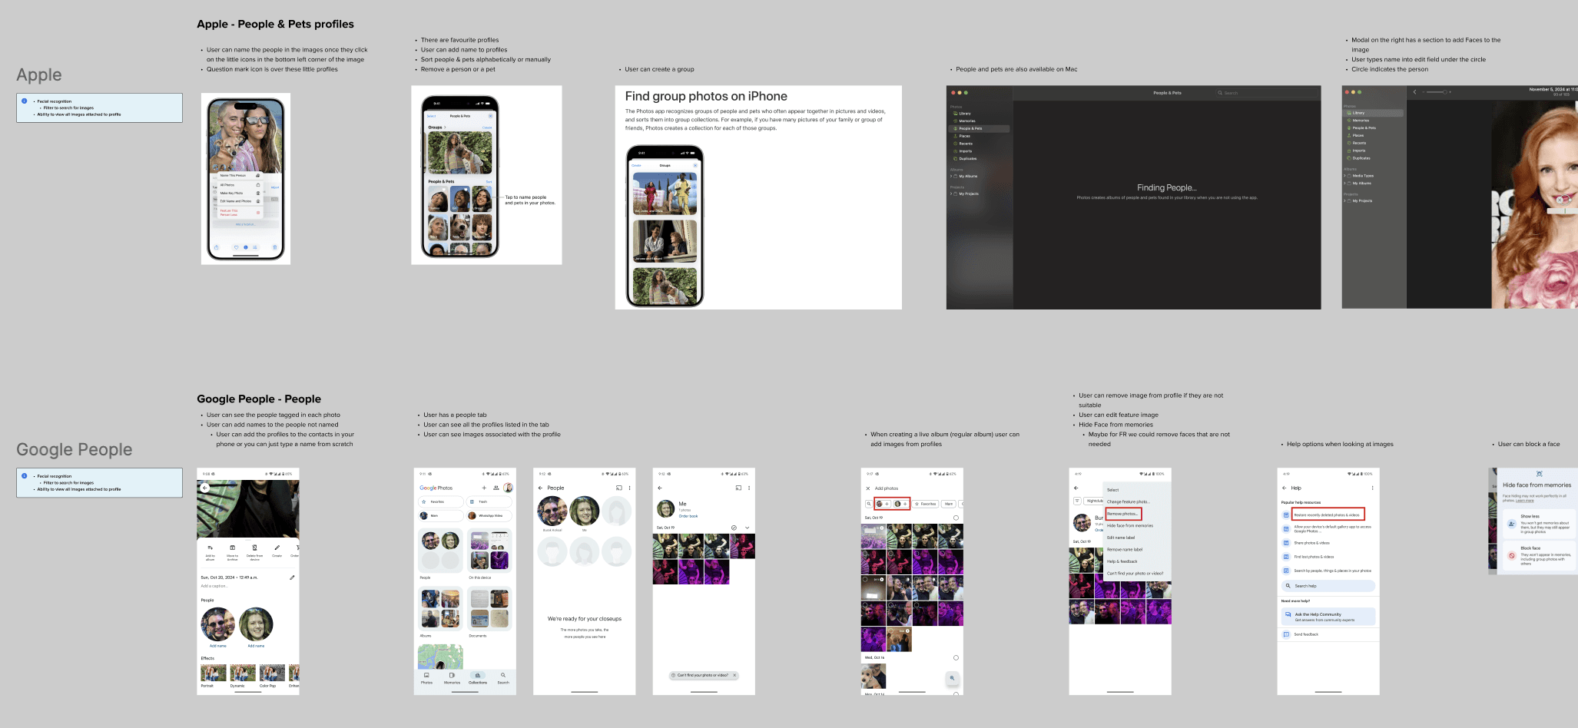1578x728 pixels.
Task: Click back chevron in Mac photo viewer toolbar
Action: tap(1414, 92)
